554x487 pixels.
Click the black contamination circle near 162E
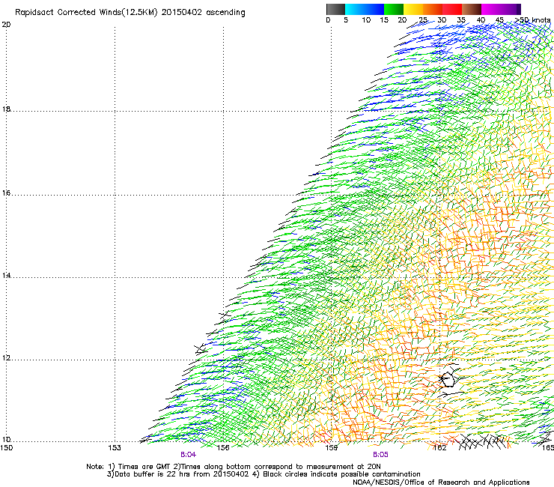point(448,379)
